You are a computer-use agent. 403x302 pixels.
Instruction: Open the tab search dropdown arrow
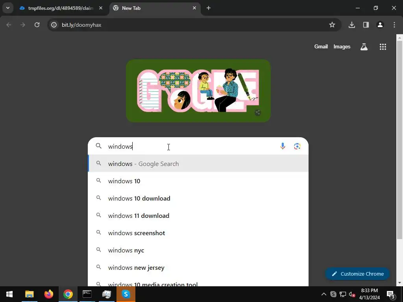pos(8,8)
